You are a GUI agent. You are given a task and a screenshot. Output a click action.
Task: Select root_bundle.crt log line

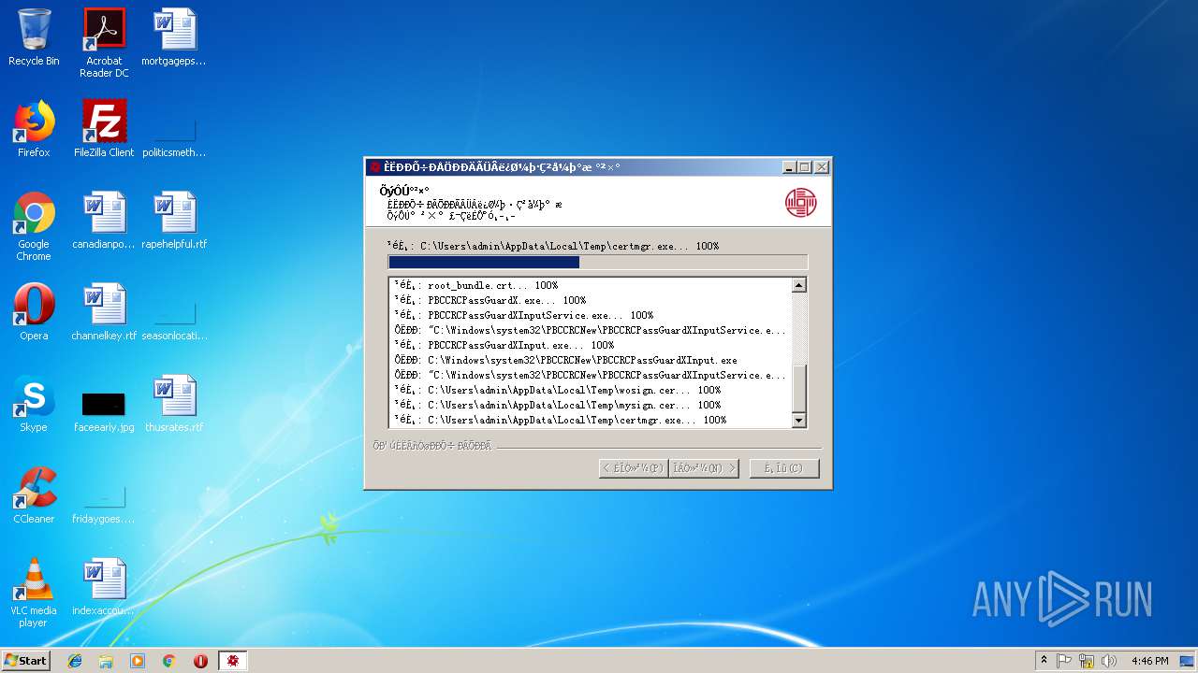[476, 285]
